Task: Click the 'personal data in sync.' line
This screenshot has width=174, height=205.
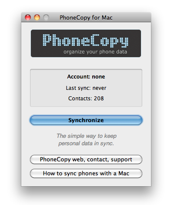Action: coord(86,143)
